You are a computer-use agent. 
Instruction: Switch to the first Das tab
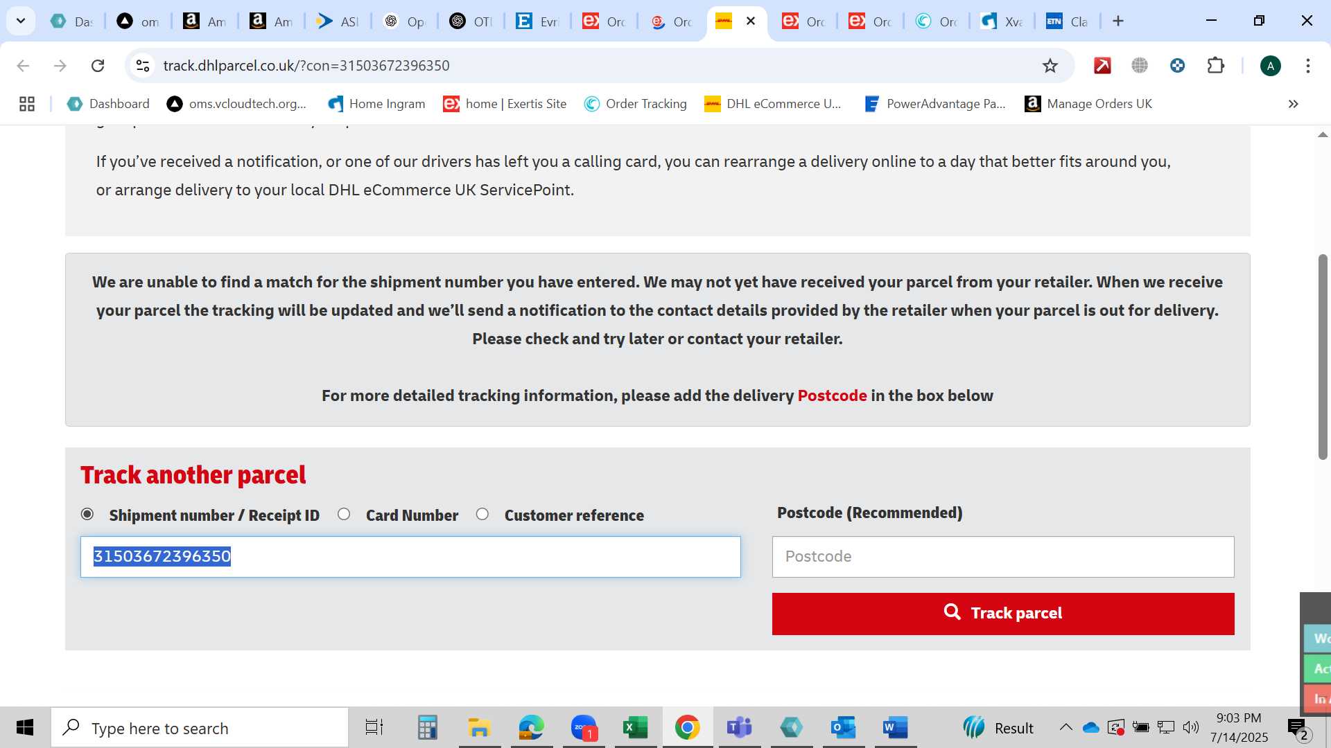tap(72, 21)
